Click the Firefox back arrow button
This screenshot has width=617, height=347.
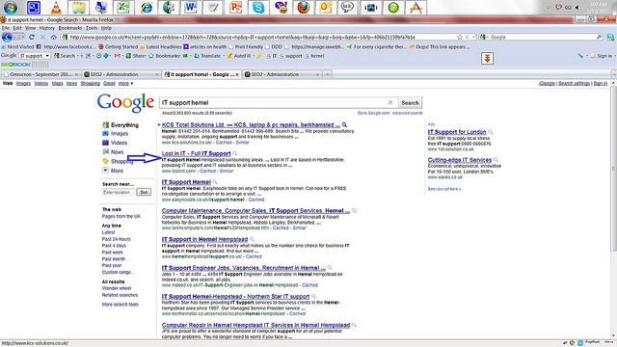coord(7,37)
